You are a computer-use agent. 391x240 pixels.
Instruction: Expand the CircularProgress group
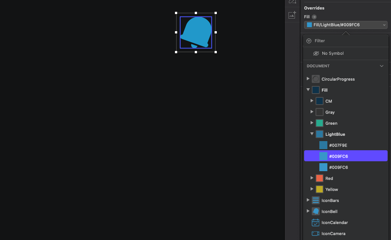click(308, 79)
